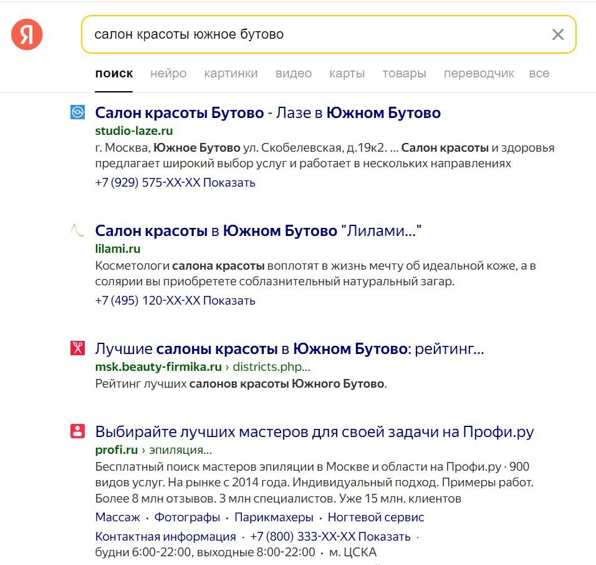Visit the lilami.ru domain link
The width and height of the screenshot is (596, 565).
pyautogui.click(x=117, y=248)
